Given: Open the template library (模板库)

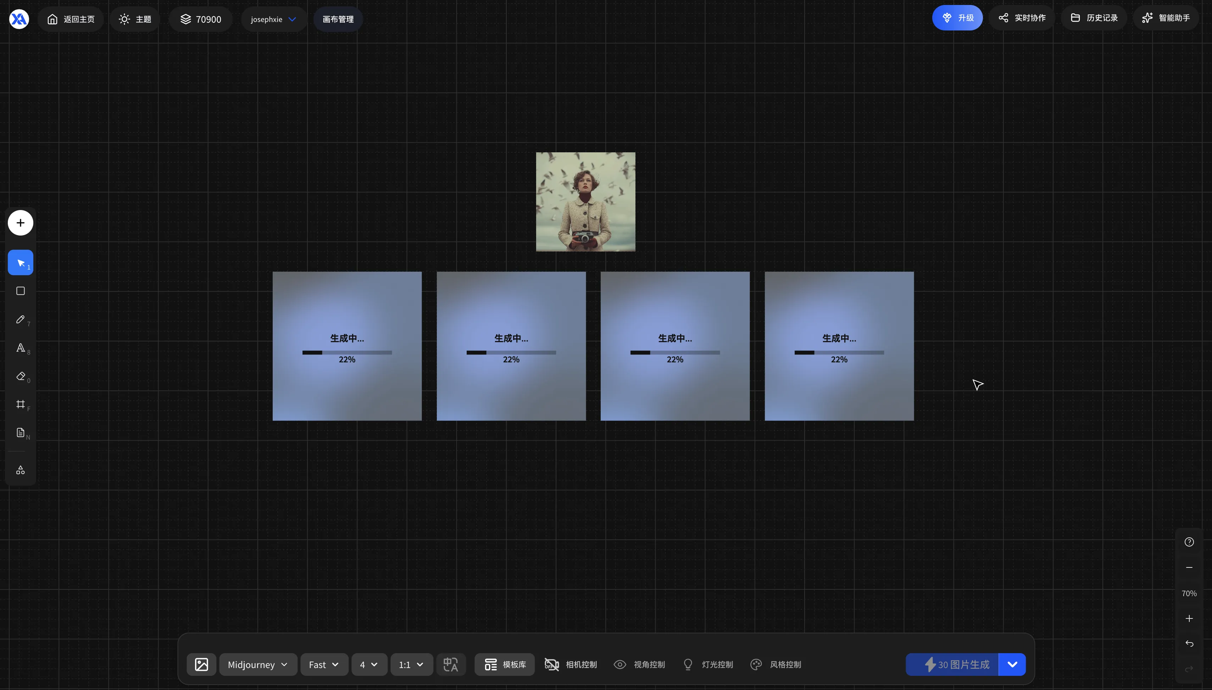Looking at the screenshot, I should pos(505,664).
